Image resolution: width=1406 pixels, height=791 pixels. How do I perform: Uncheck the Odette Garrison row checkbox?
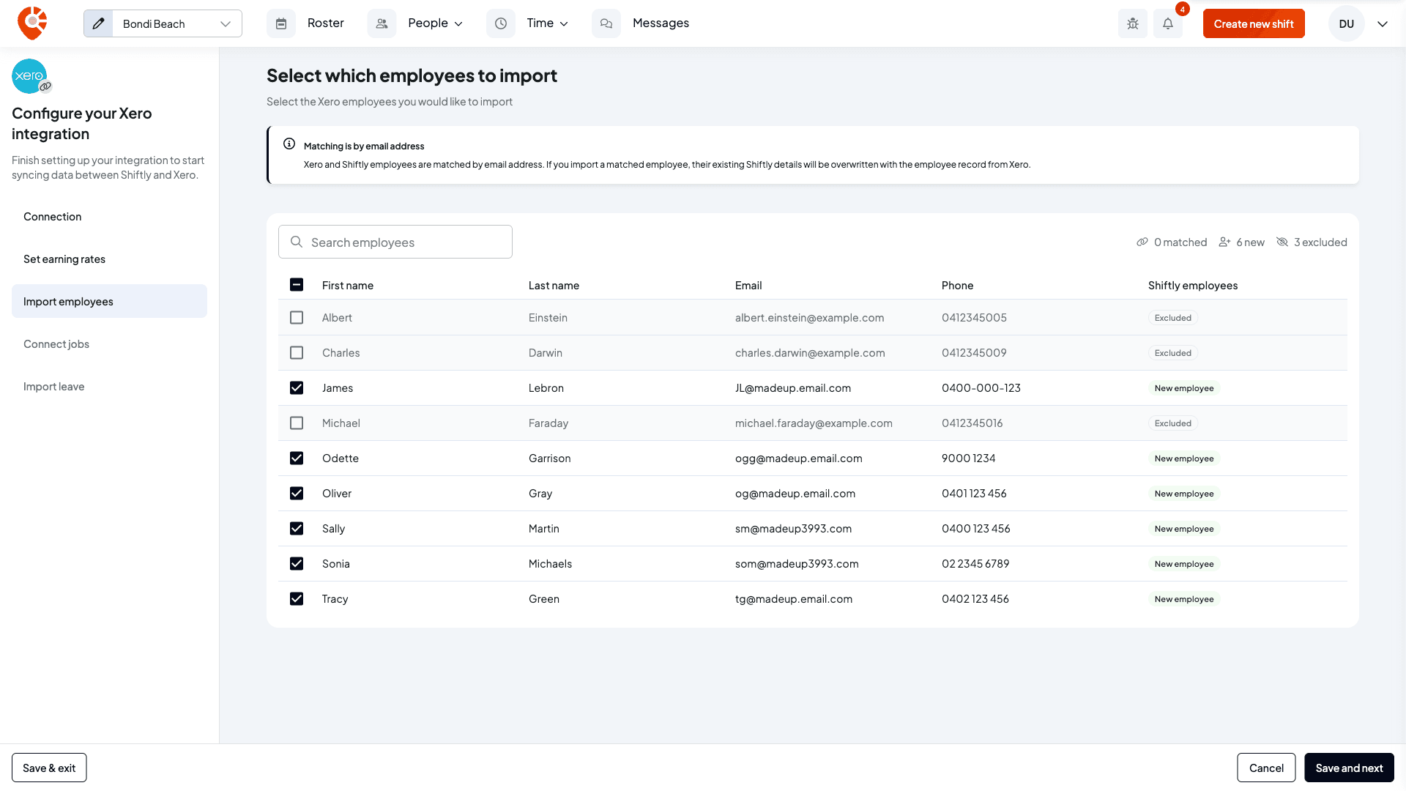tap(297, 458)
